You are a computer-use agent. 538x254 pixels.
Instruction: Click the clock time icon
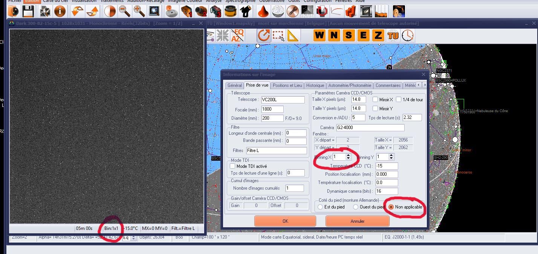tap(408, 36)
